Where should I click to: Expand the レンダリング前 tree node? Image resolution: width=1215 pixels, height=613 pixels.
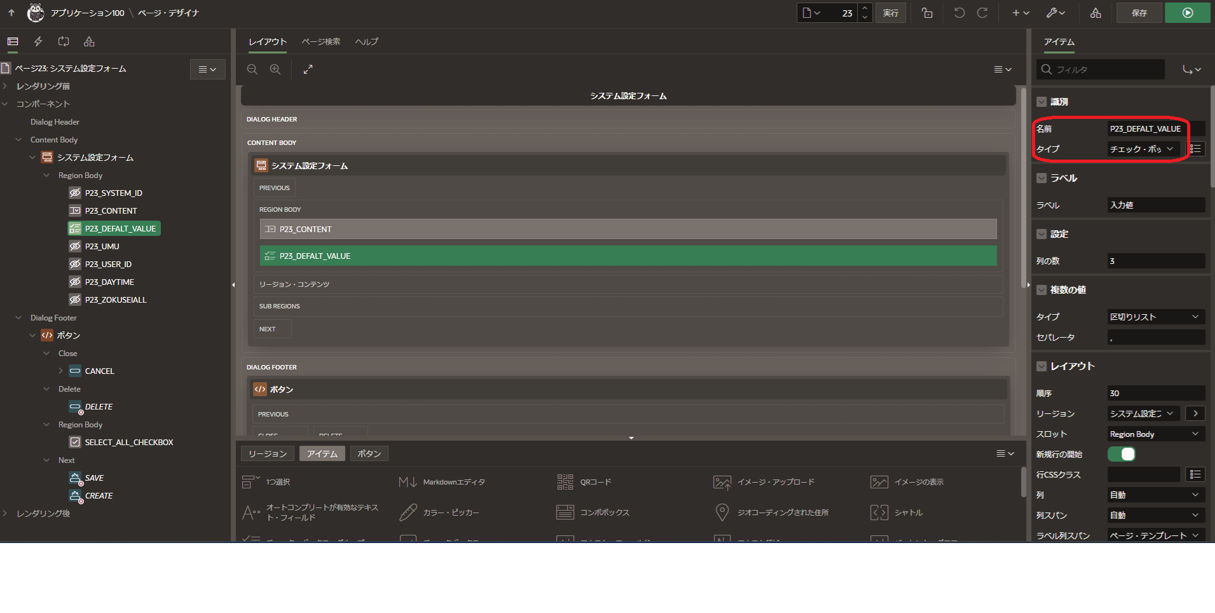point(5,86)
